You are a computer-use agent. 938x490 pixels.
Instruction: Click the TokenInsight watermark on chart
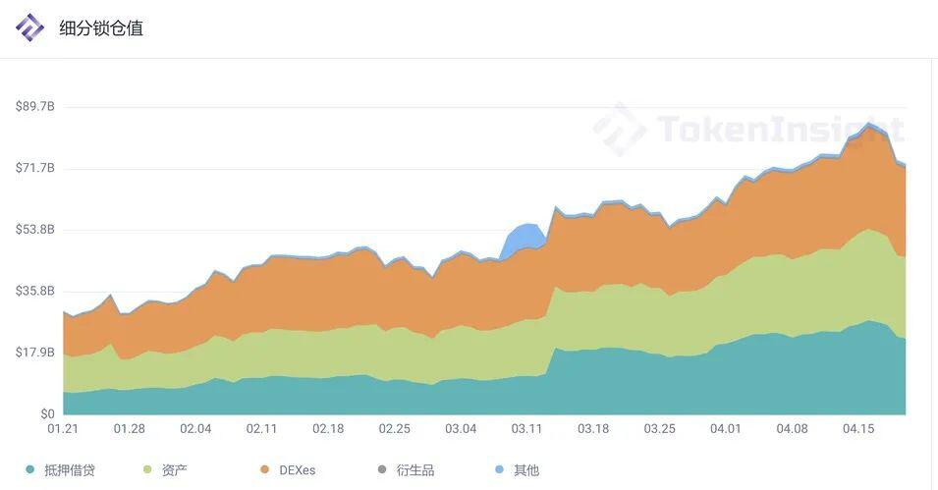point(749,130)
